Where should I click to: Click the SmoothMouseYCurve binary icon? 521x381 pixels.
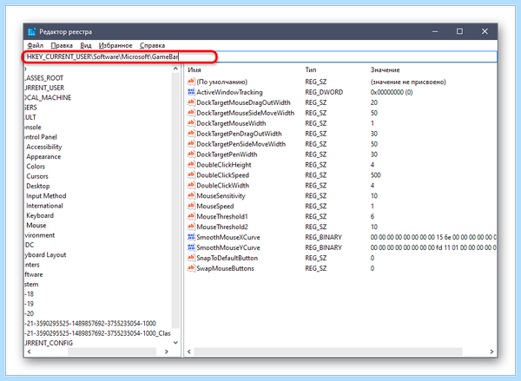click(191, 247)
